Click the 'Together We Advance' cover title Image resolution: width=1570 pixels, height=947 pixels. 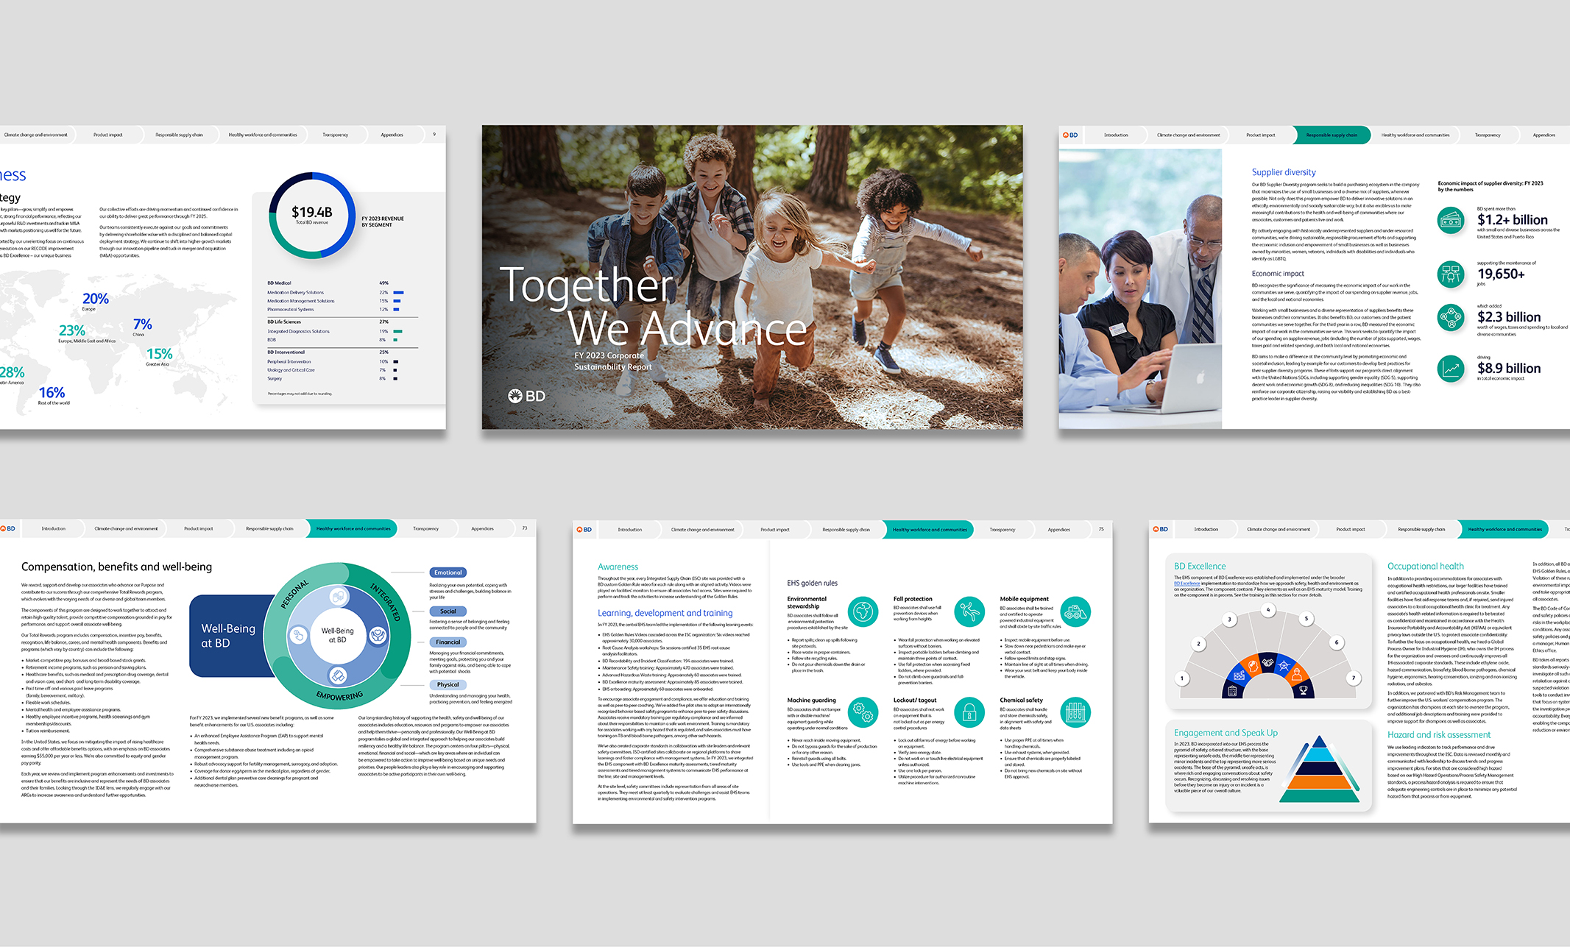(x=653, y=306)
